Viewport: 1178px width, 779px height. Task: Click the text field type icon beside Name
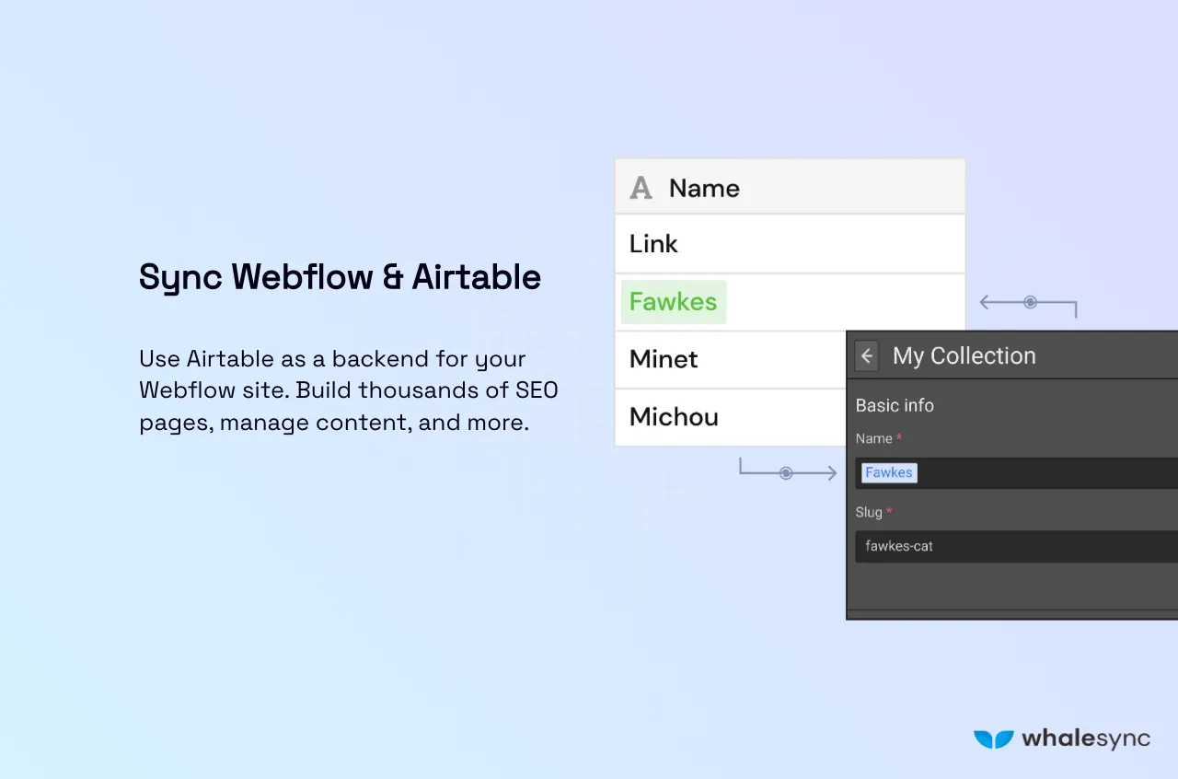click(x=641, y=188)
